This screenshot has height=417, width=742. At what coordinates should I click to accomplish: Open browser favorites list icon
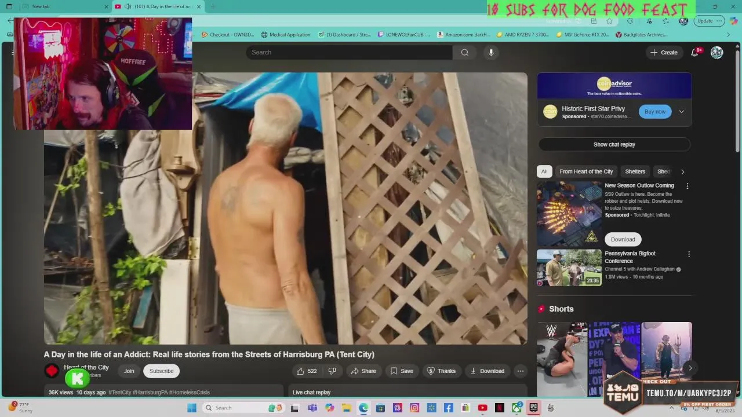pyautogui.click(x=666, y=21)
